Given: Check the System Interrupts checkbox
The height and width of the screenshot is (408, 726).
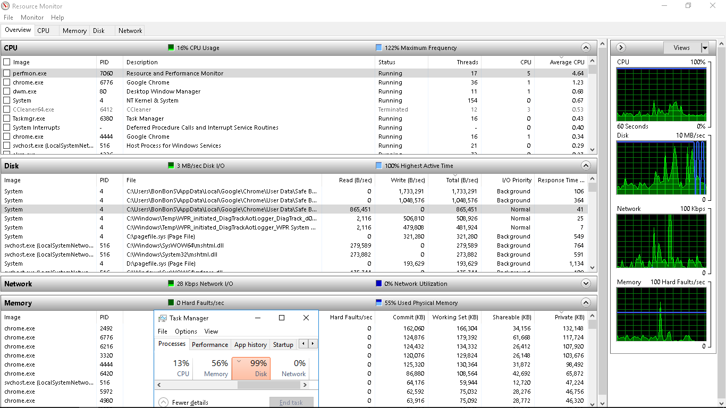Looking at the screenshot, I should [x=7, y=127].
